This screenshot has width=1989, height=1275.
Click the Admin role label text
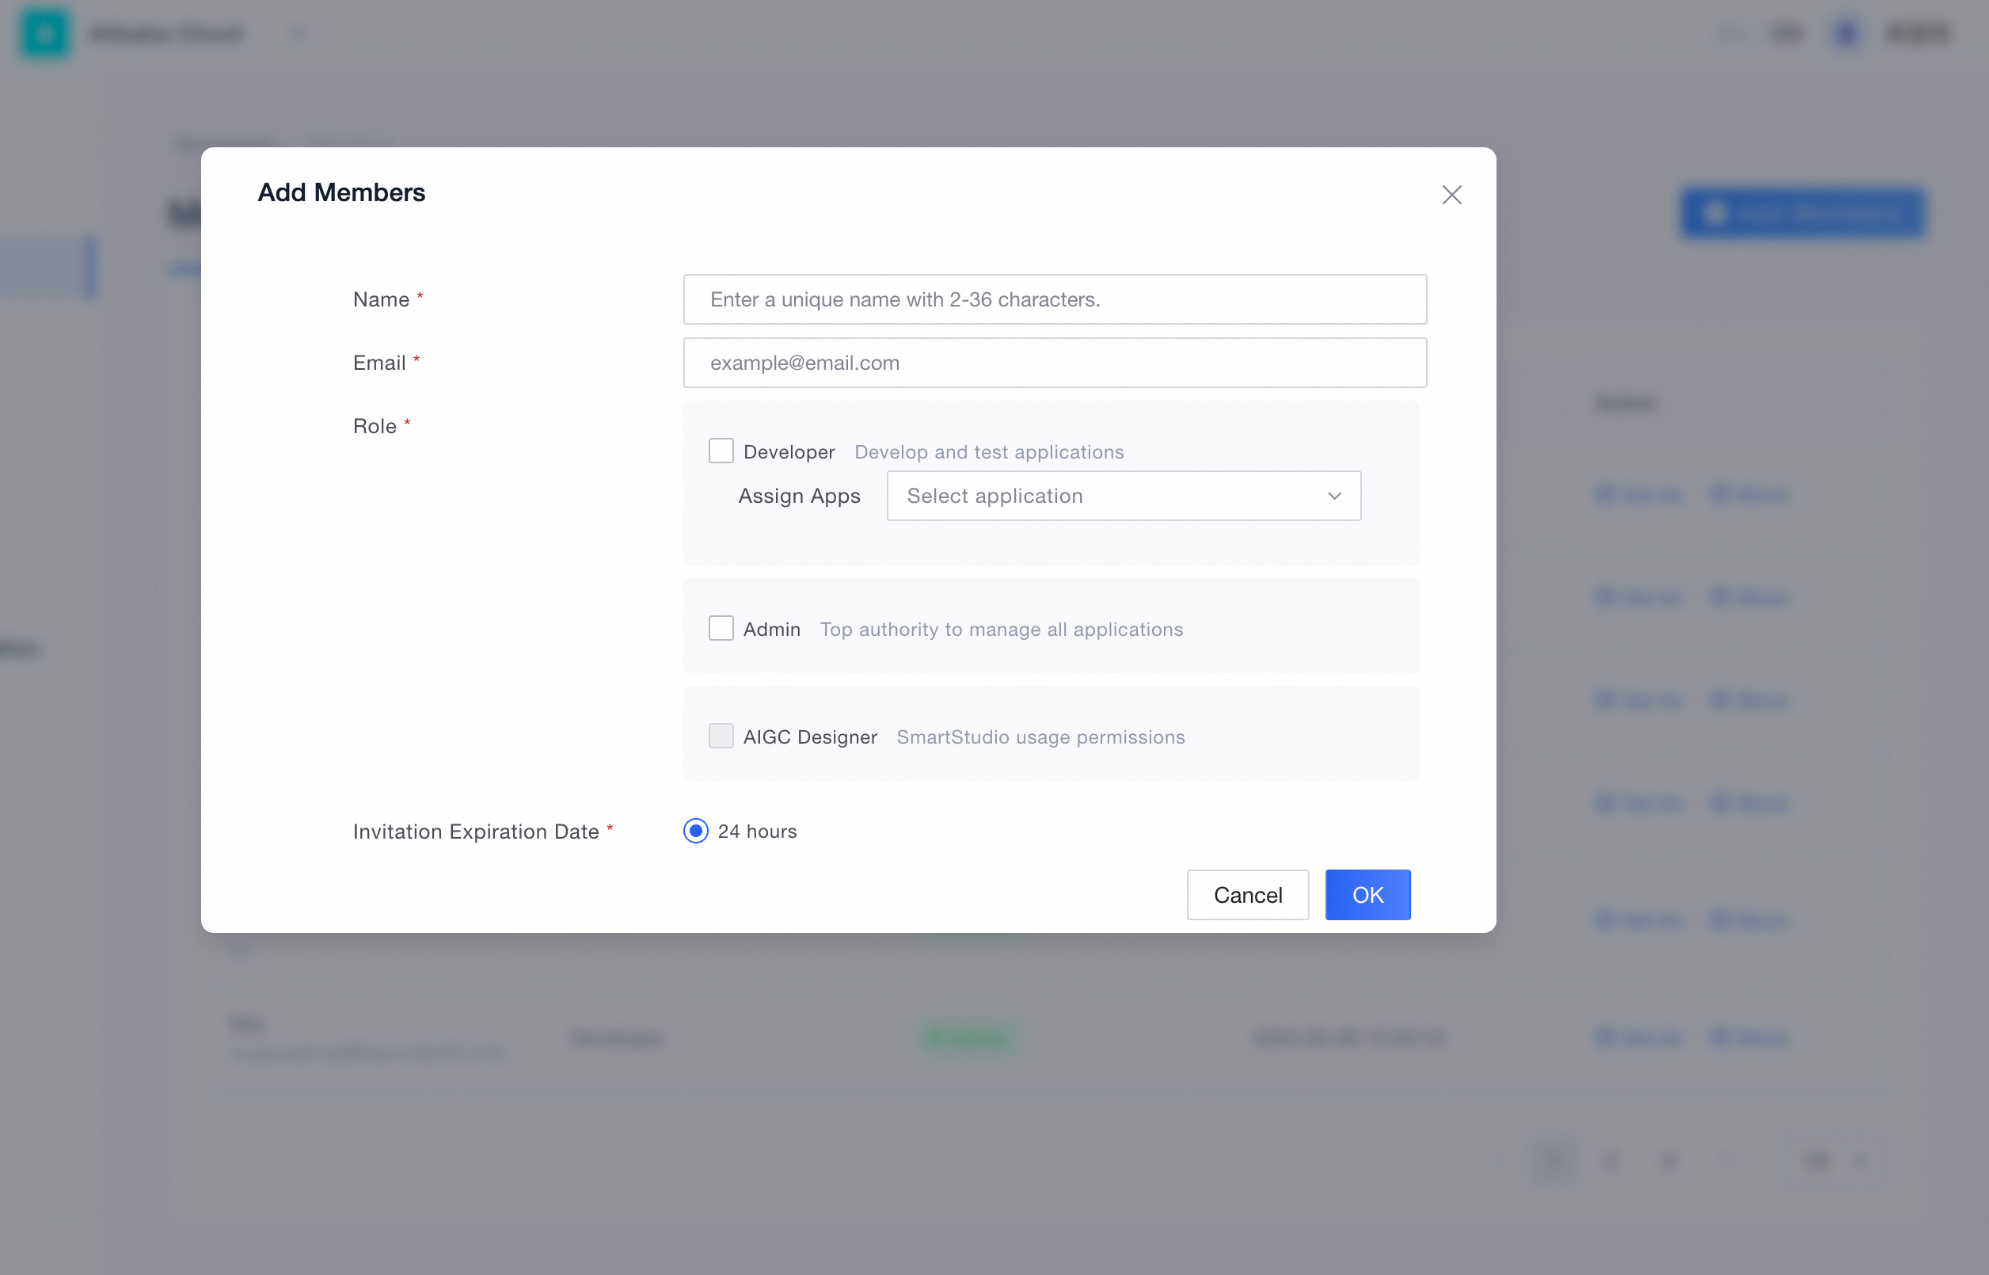[x=770, y=630]
